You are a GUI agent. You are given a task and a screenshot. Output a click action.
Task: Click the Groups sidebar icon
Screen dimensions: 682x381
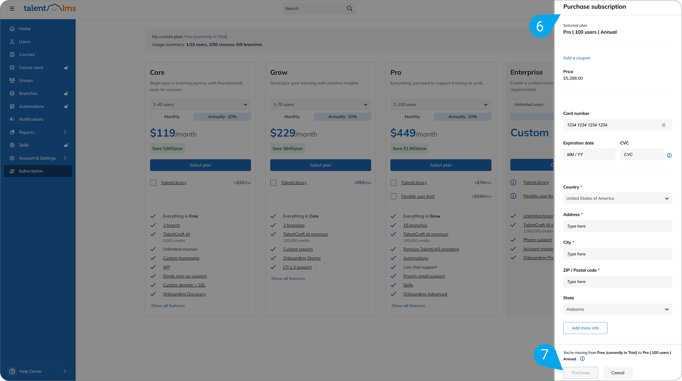[x=12, y=80]
